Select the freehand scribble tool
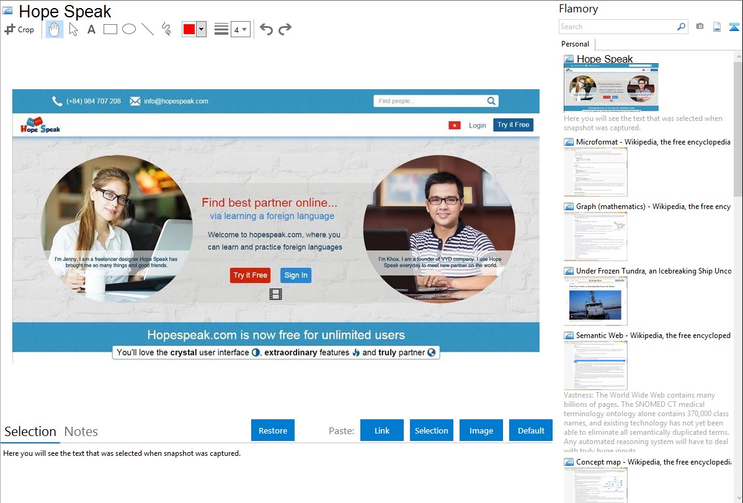The image size is (743, 503). click(166, 29)
